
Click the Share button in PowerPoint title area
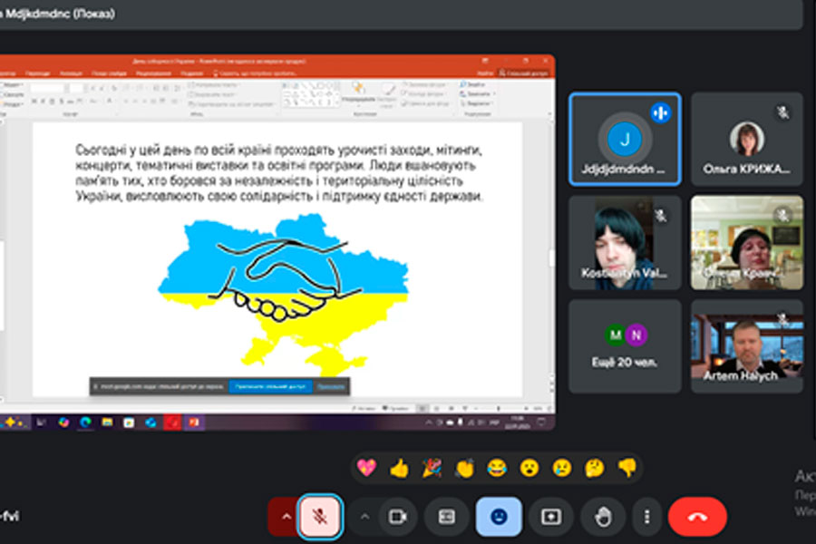point(523,73)
